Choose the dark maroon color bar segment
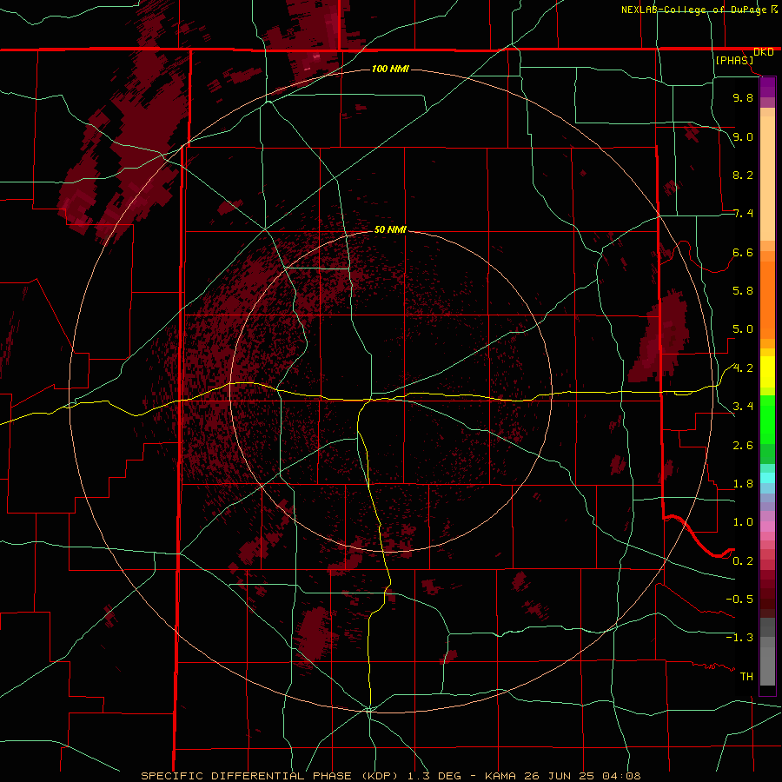Viewport: 782px width, 782px height. (x=767, y=594)
